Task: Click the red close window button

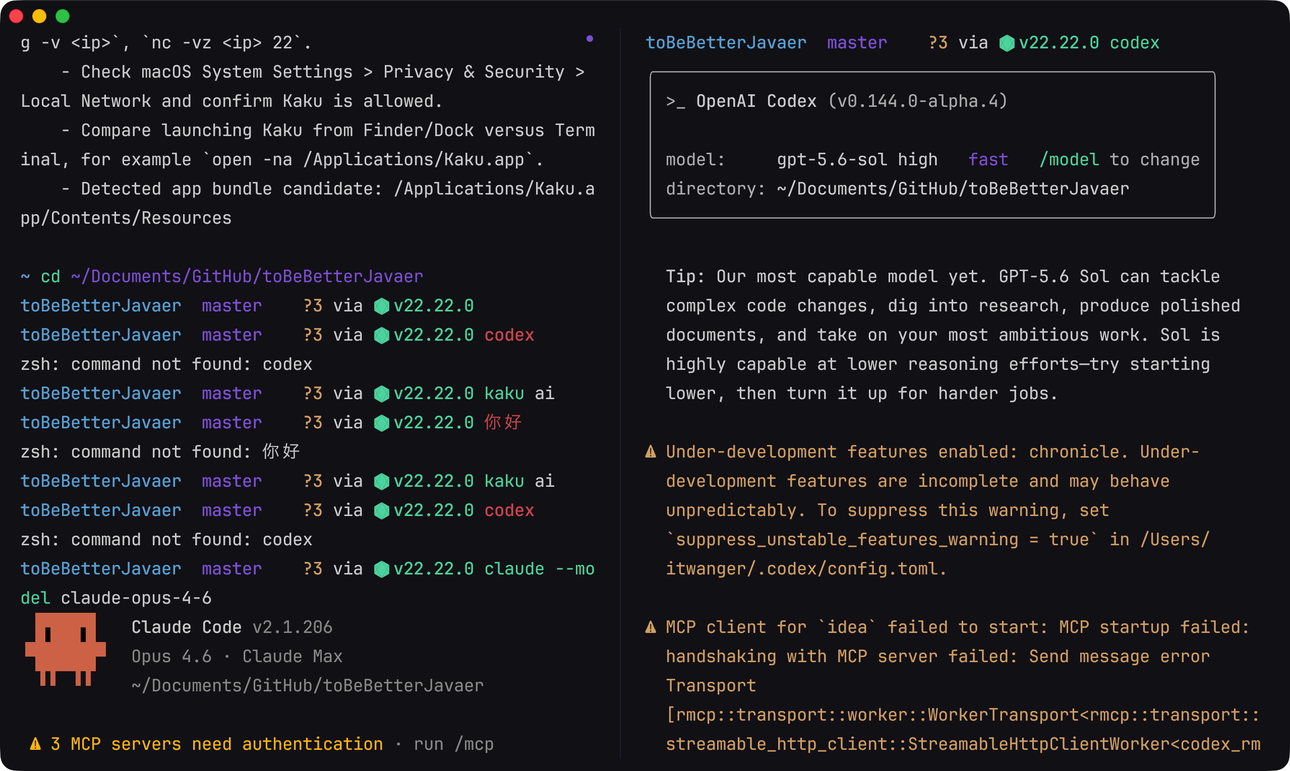Action: 16,16
